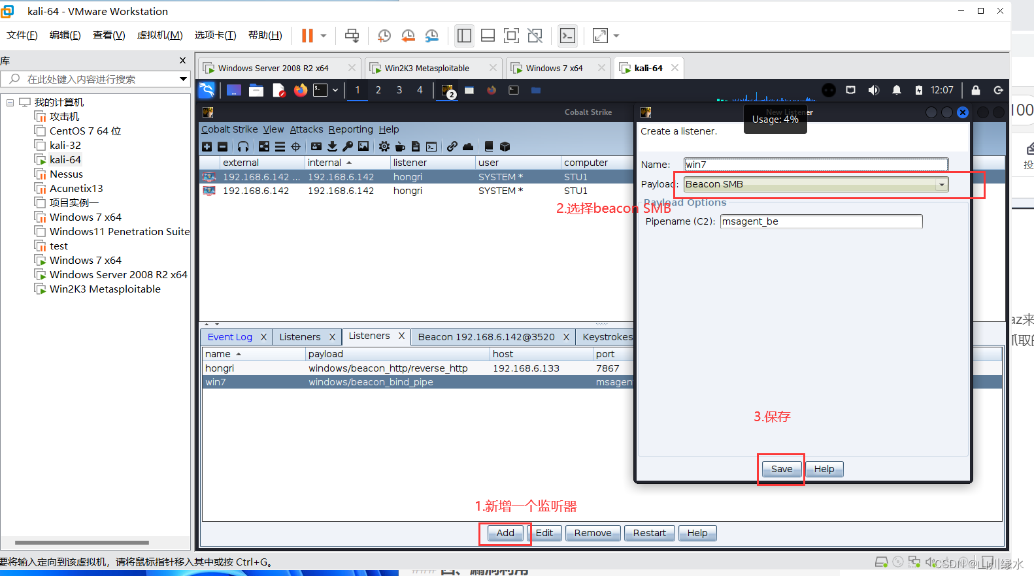The image size is (1034, 576).
Task: Click the library panel horizontal scrollbar
Action: pyautogui.click(x=82, y=543)
